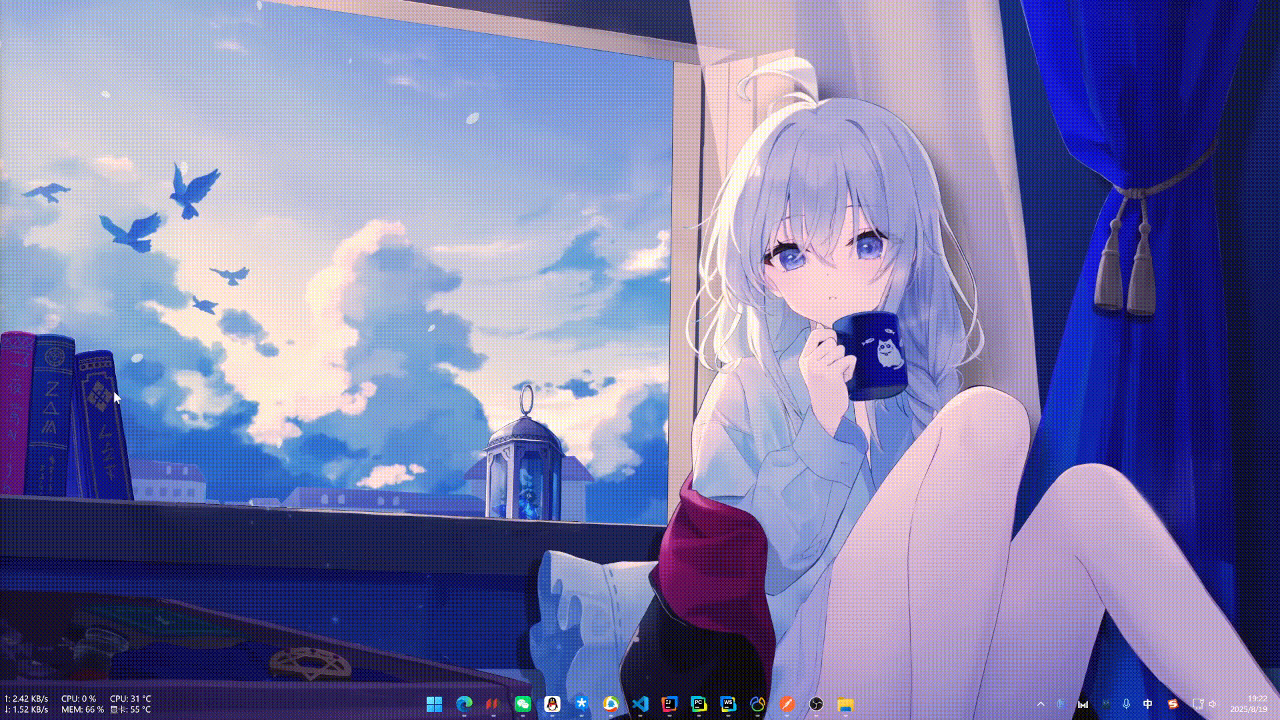Image resolution: width=1280 pixels, height=720 pixels.
Task: Open QQ messenger
Action: pos(551,704)
